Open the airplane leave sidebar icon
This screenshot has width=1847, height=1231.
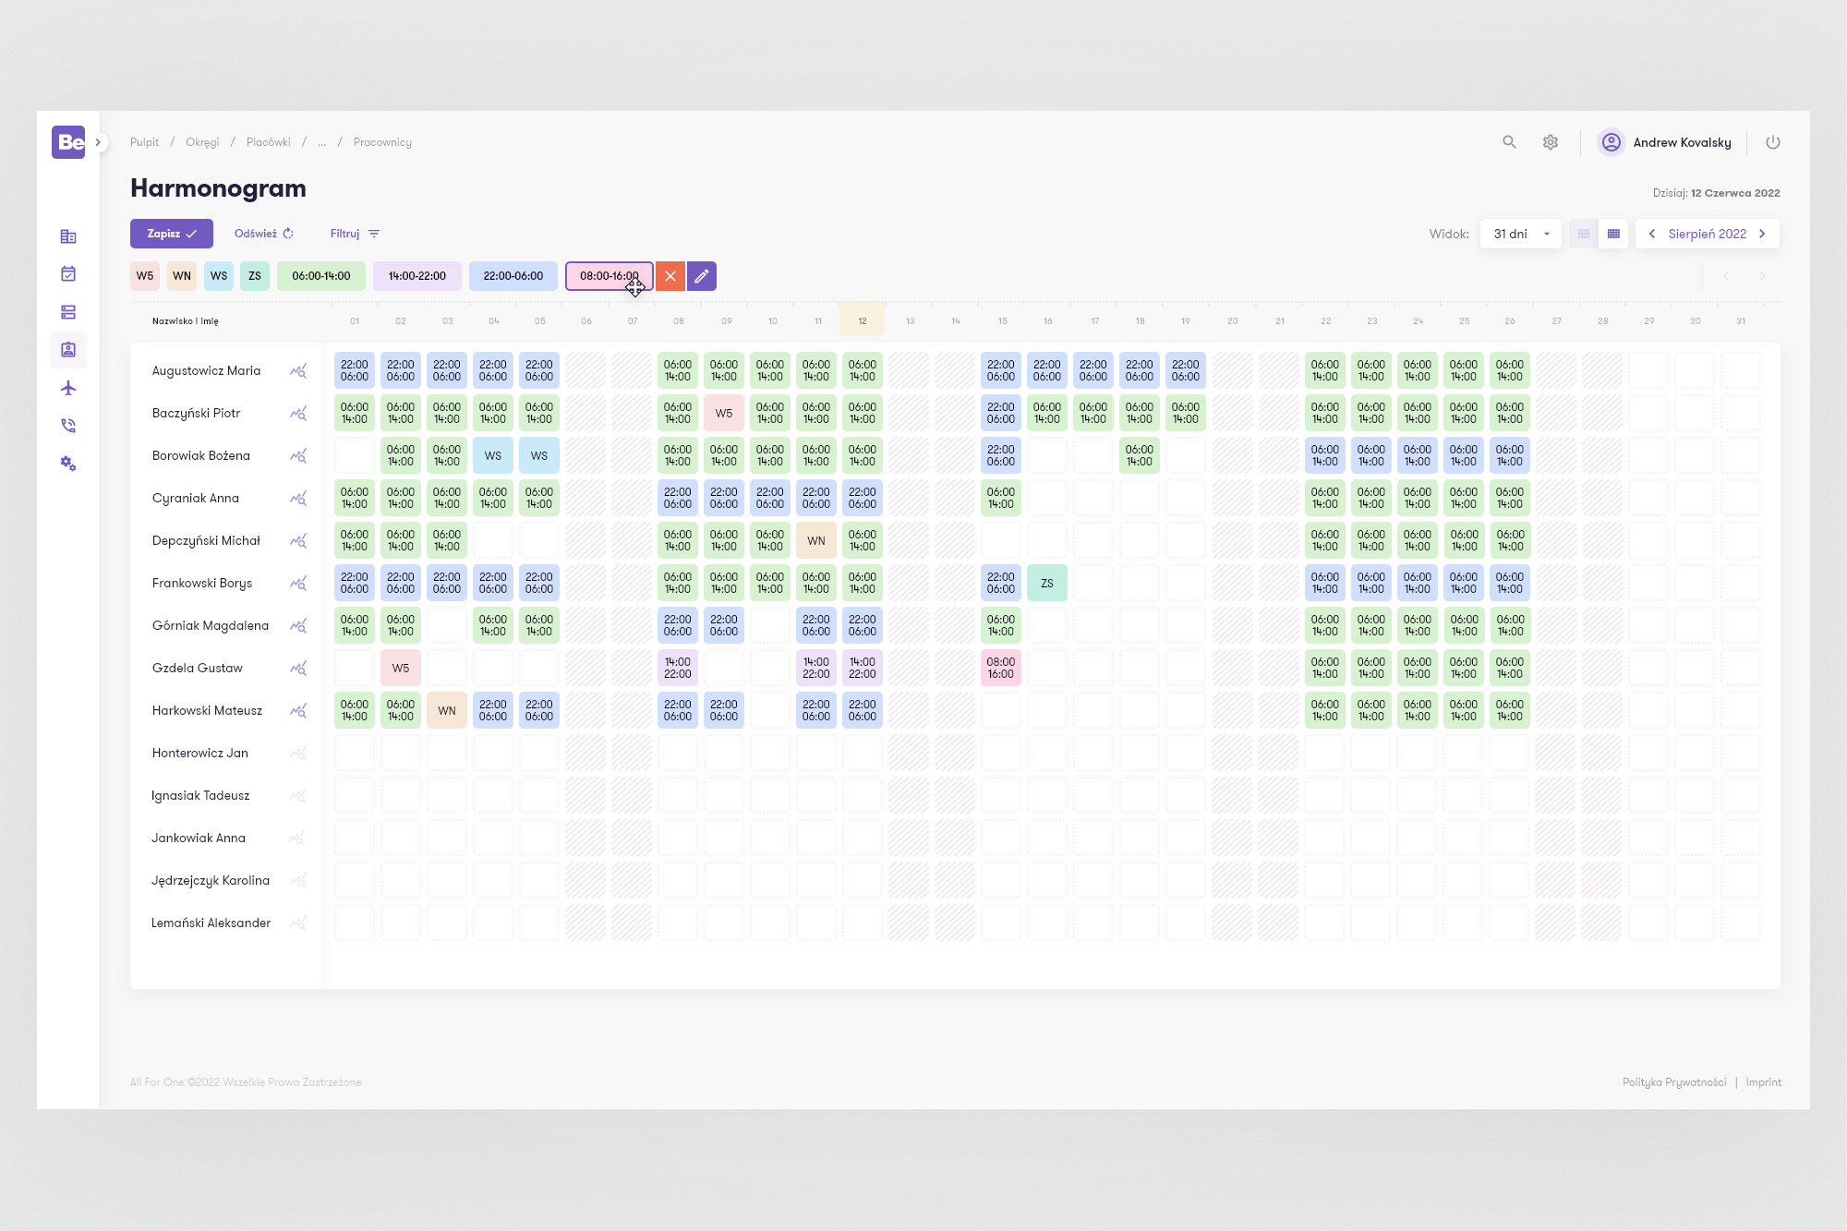coord(68,388)
